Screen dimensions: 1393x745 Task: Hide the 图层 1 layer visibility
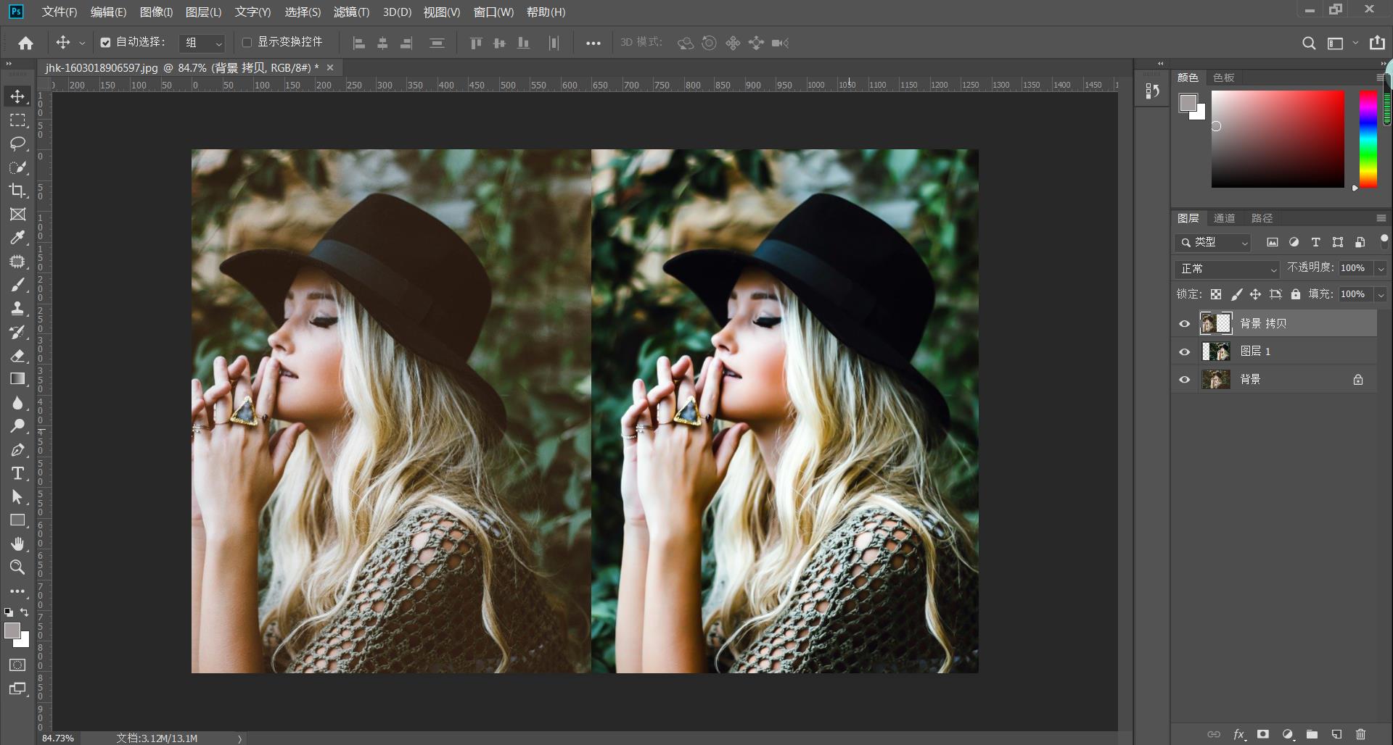coord(1185,351)
